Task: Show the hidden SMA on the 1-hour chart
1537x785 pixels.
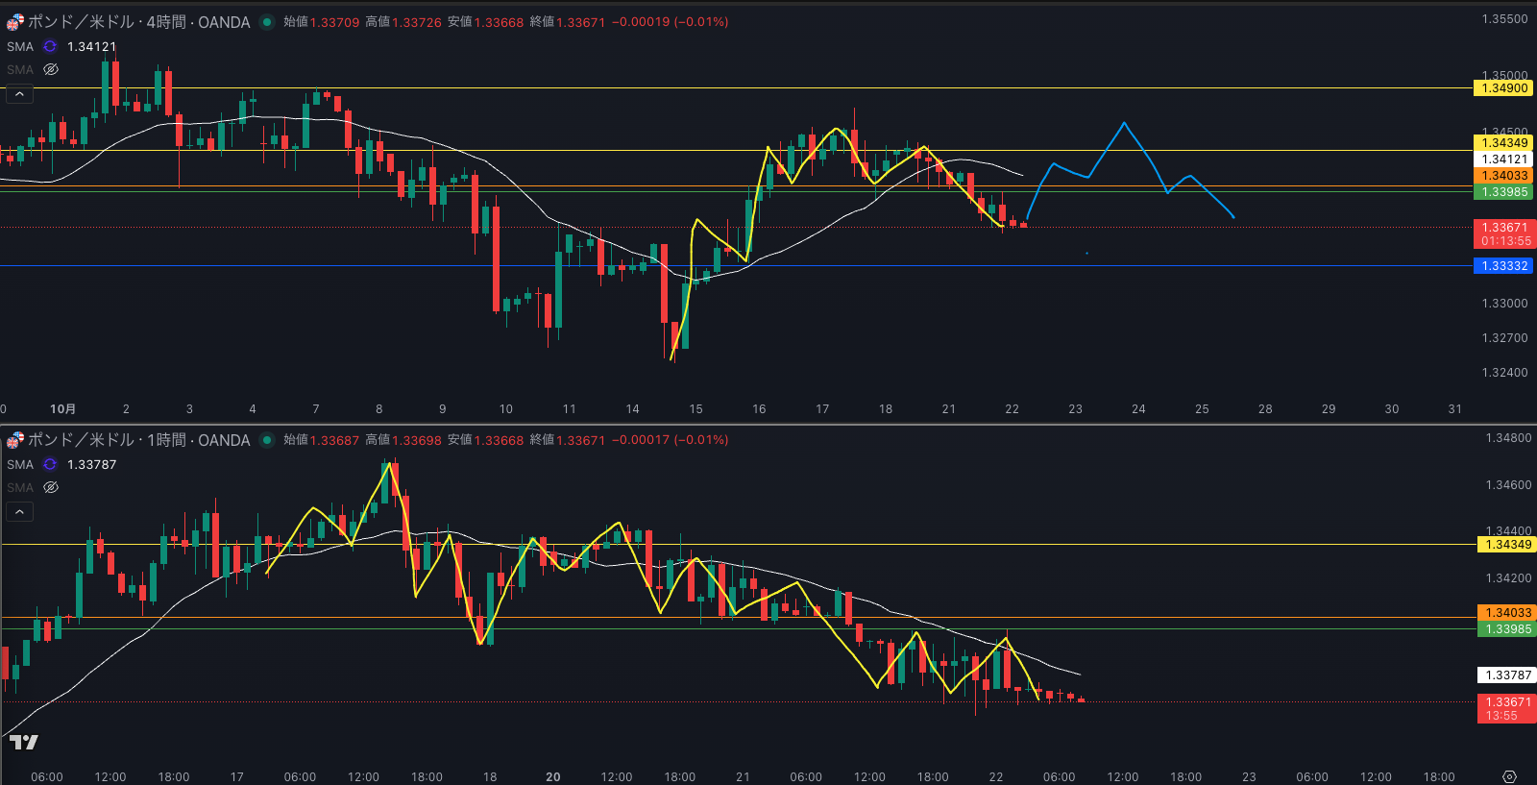Action: pyautogui.click(x=51, y=487)
